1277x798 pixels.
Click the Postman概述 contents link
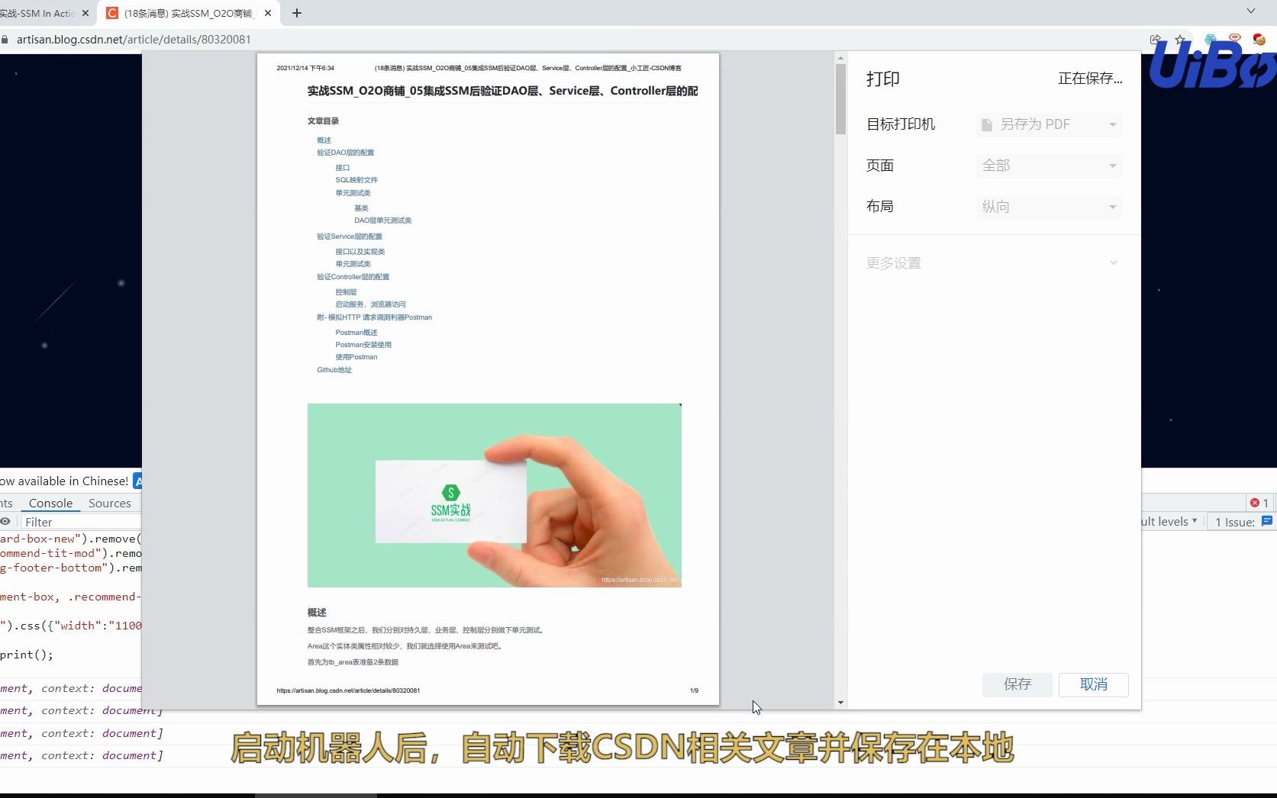[356, 333]
